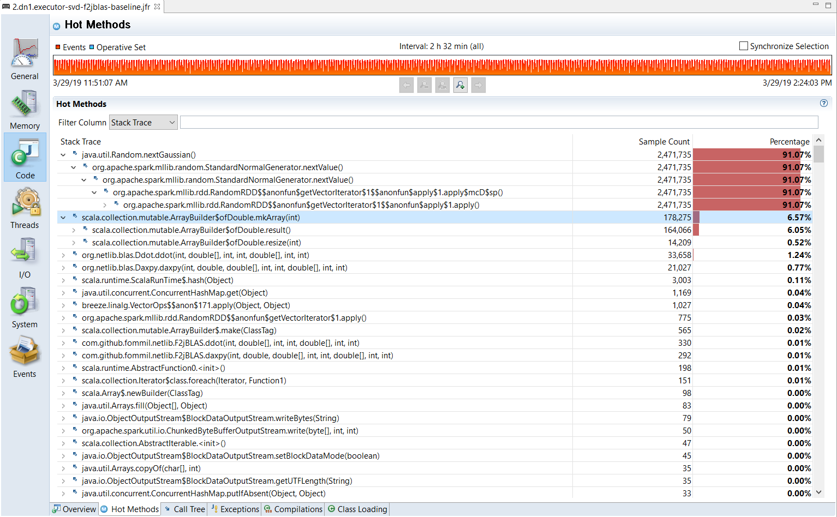Click the table vertical scrollbar down arrow
Viewport: 837px width, 517px height.
click(x=818, y=492)
